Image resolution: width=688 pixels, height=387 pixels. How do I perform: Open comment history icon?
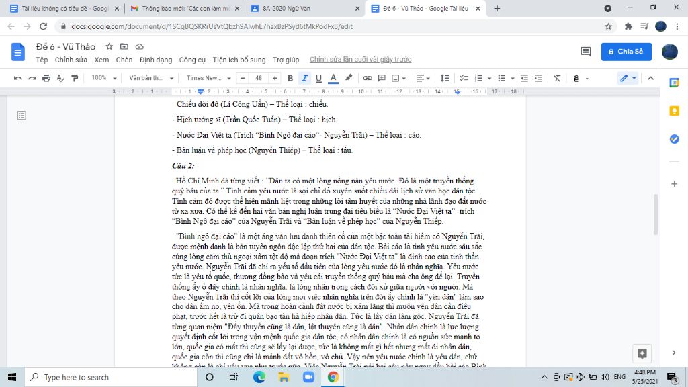pos(585,52)
